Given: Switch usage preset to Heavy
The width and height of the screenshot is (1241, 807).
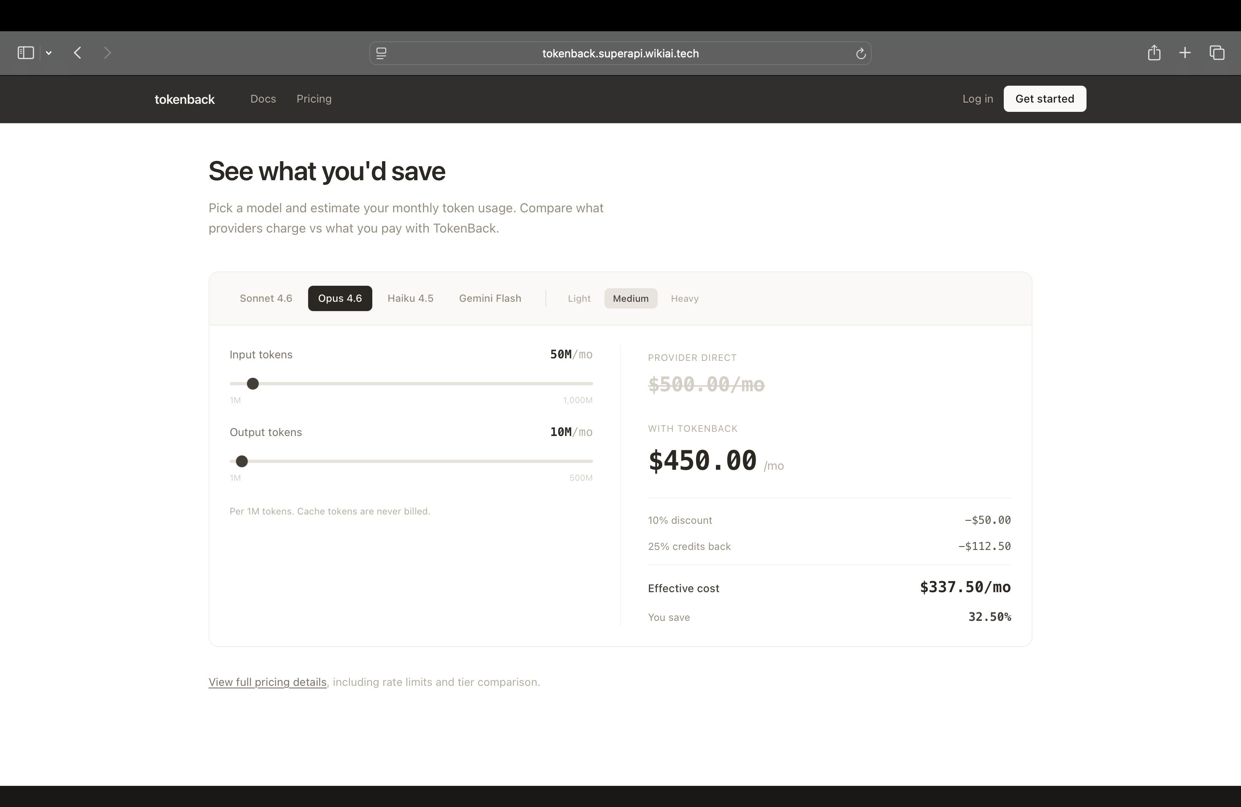Looking at the screenshot, I should point(684,299).
